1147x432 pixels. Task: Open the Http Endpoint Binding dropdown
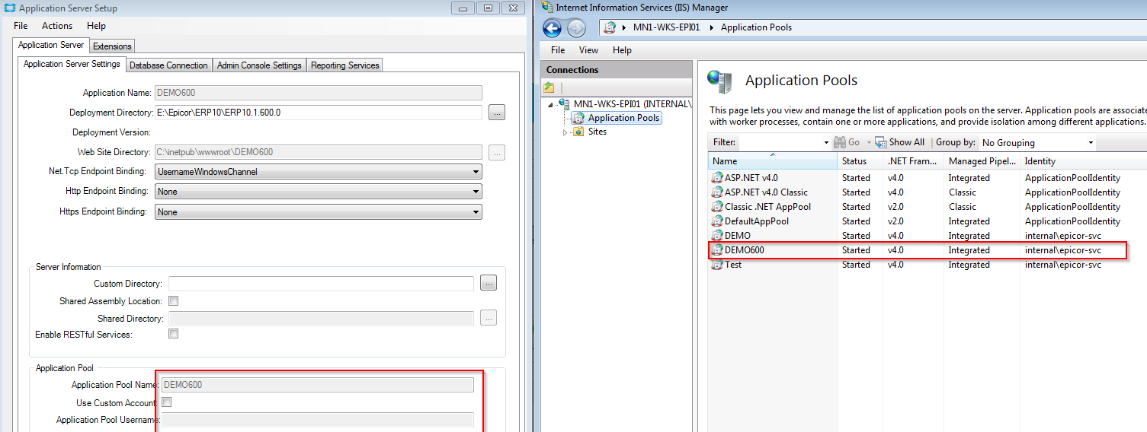point(319,192)
